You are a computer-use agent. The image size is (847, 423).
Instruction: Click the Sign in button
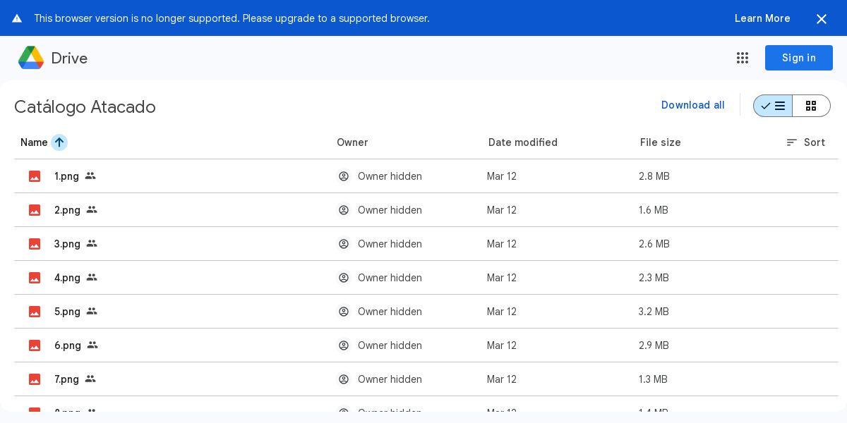coord(798,58)
